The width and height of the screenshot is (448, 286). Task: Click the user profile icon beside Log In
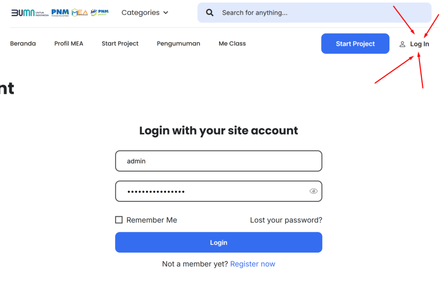pos(402,44)
